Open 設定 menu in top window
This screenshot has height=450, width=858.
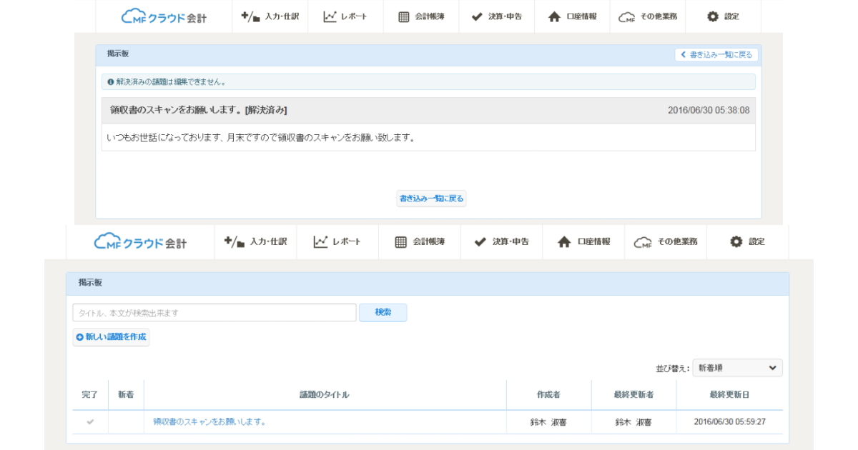pos(723,16)
